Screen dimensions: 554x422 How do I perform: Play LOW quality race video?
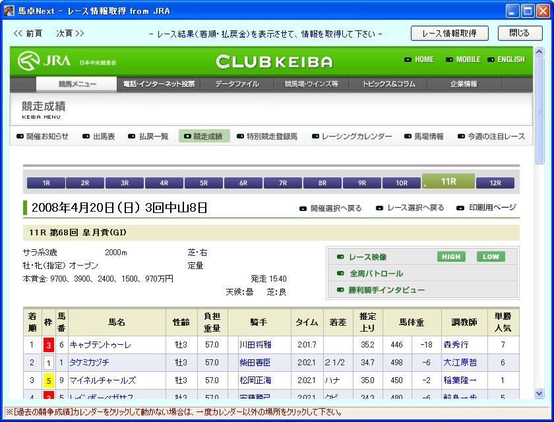[491, 256]
